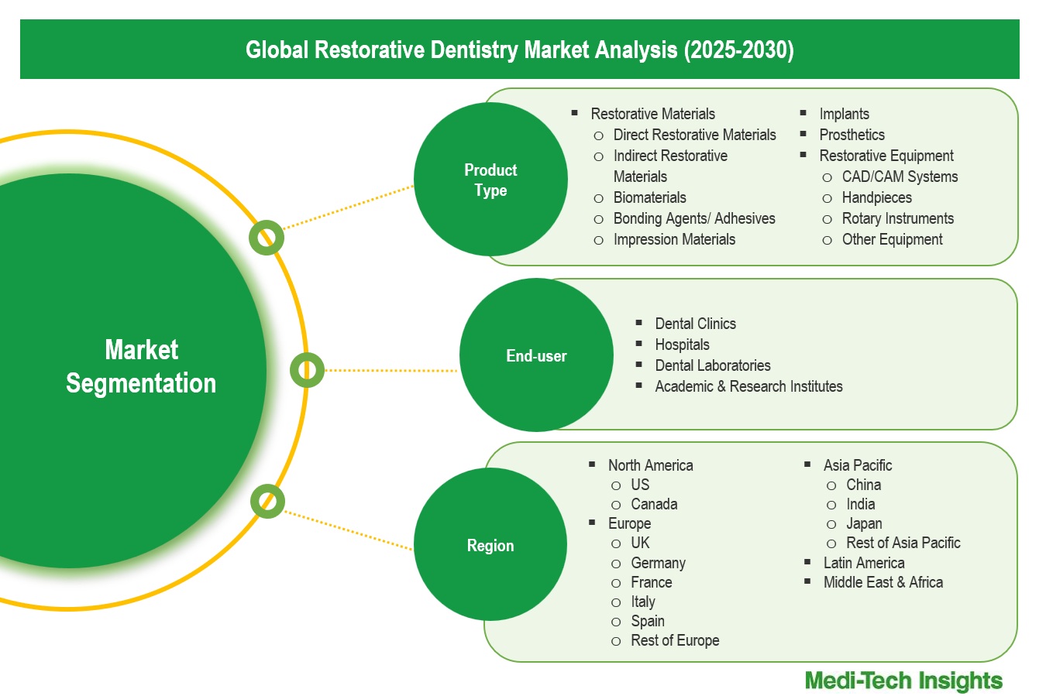
Task: Click 'Dental Clinics' end-user item
Action: (695, 324)
